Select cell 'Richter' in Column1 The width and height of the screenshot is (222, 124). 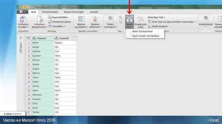click(x=43, y=60)
